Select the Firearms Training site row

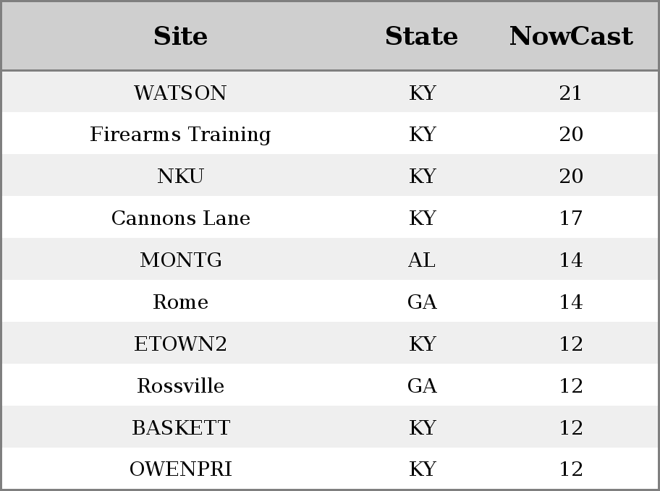tap(330, 134)
